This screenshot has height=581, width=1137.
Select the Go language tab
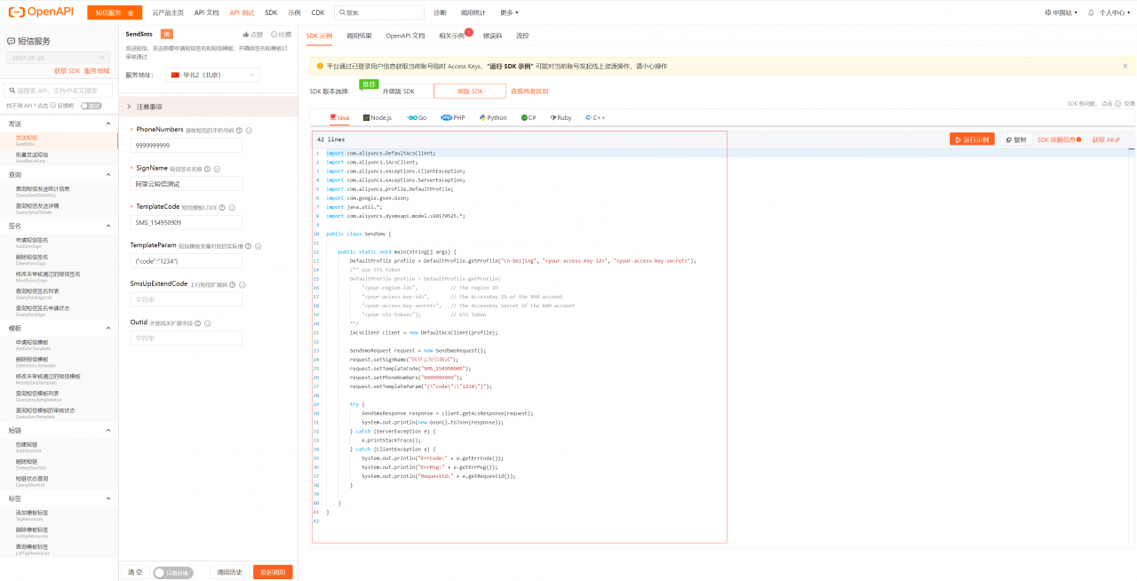coord(417,117)
